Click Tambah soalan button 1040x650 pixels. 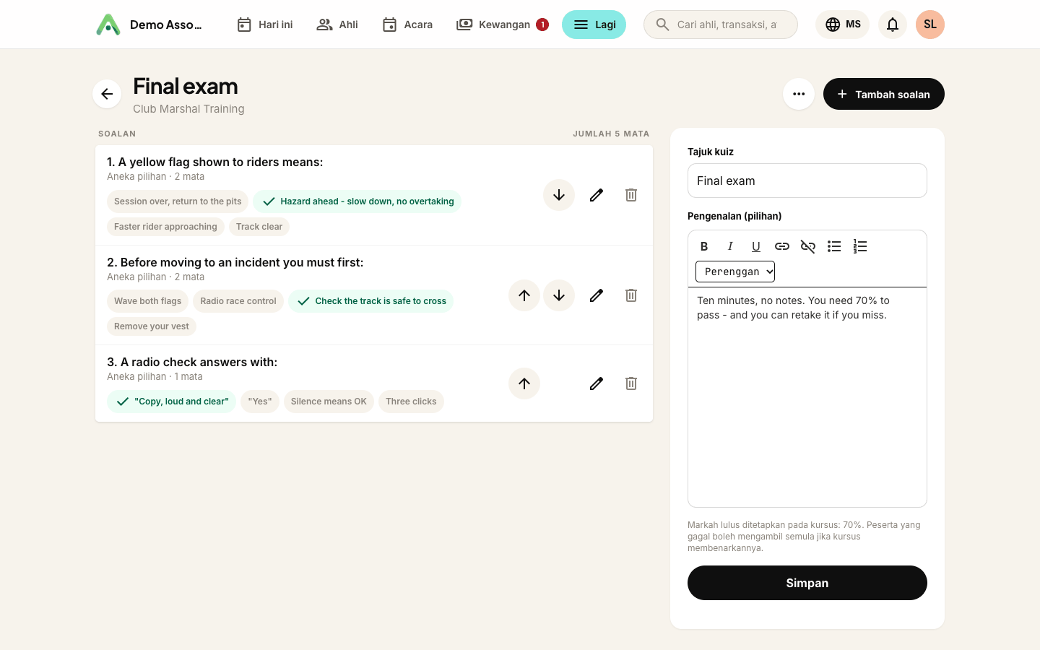[x=884, y=94]
